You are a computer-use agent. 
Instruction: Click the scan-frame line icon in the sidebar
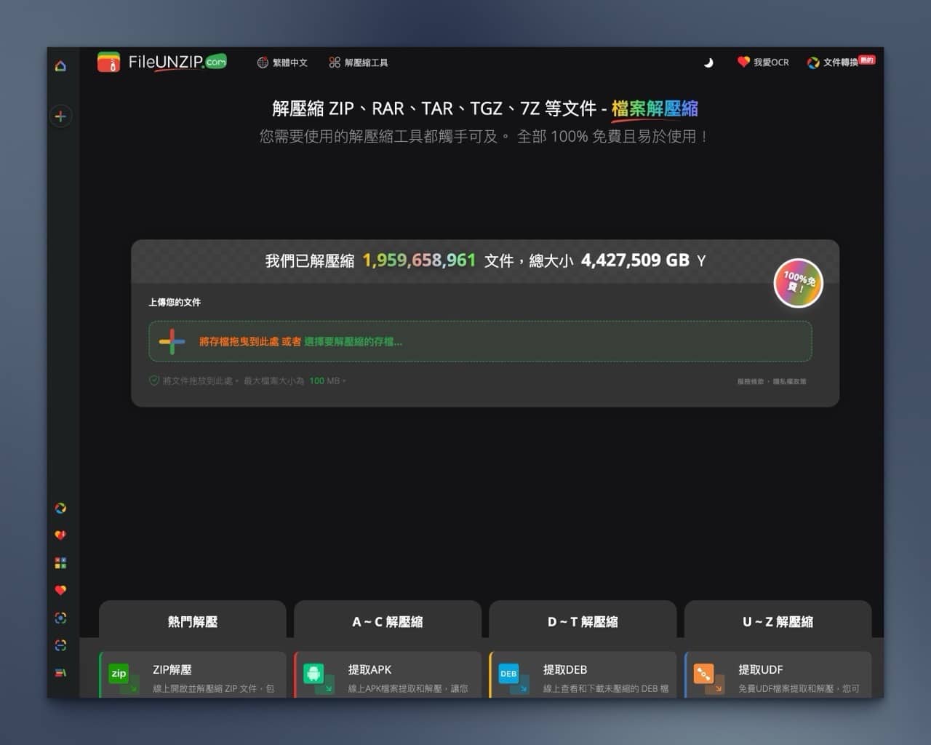(x=60, y=645)
